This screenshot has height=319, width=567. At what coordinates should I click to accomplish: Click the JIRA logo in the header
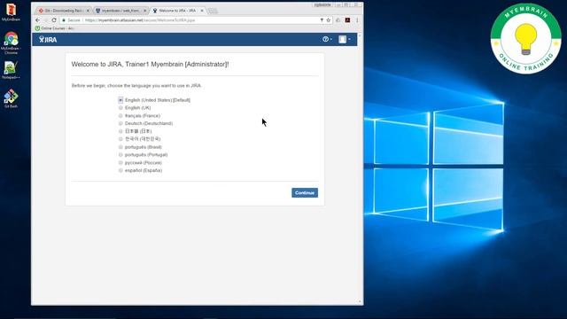click(48, 39)
